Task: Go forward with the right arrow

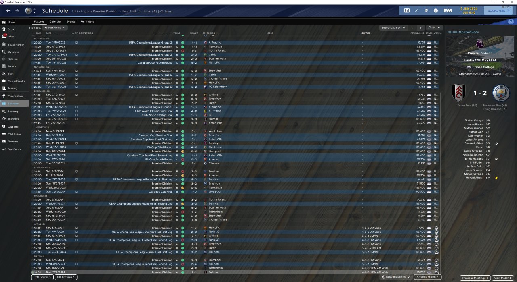Action: (17, 11)
